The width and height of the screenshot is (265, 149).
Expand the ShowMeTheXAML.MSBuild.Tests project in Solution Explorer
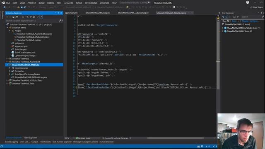point(7,80)
